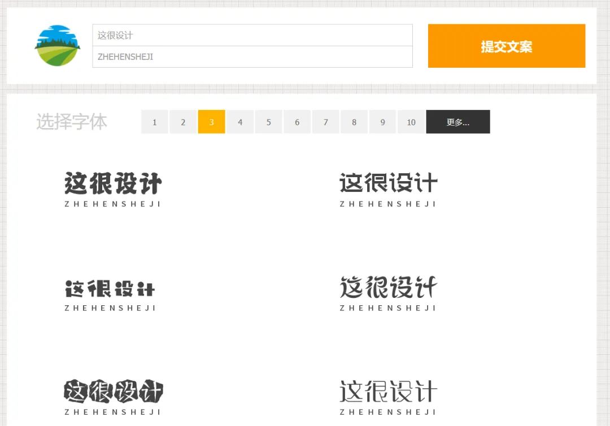This screenshot has width=610, height=426.
Task: Jump to font page 7
Action: [325, 122]
